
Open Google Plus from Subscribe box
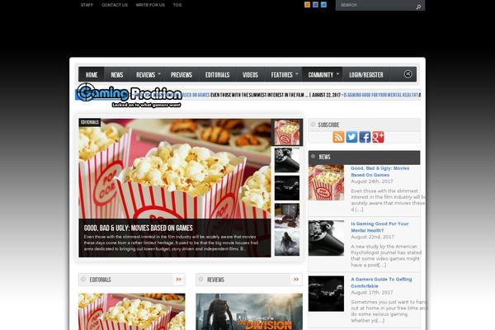(378, 137)
